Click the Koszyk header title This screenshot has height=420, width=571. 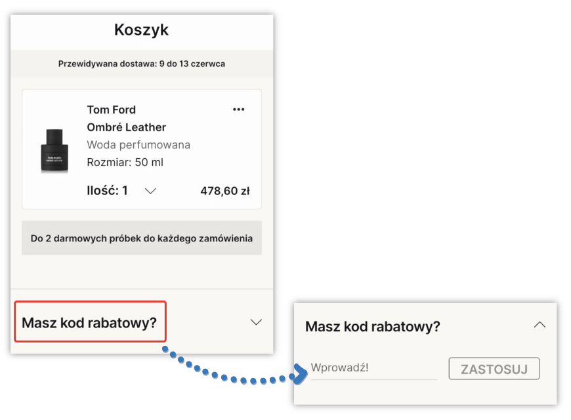click(141, 29)
